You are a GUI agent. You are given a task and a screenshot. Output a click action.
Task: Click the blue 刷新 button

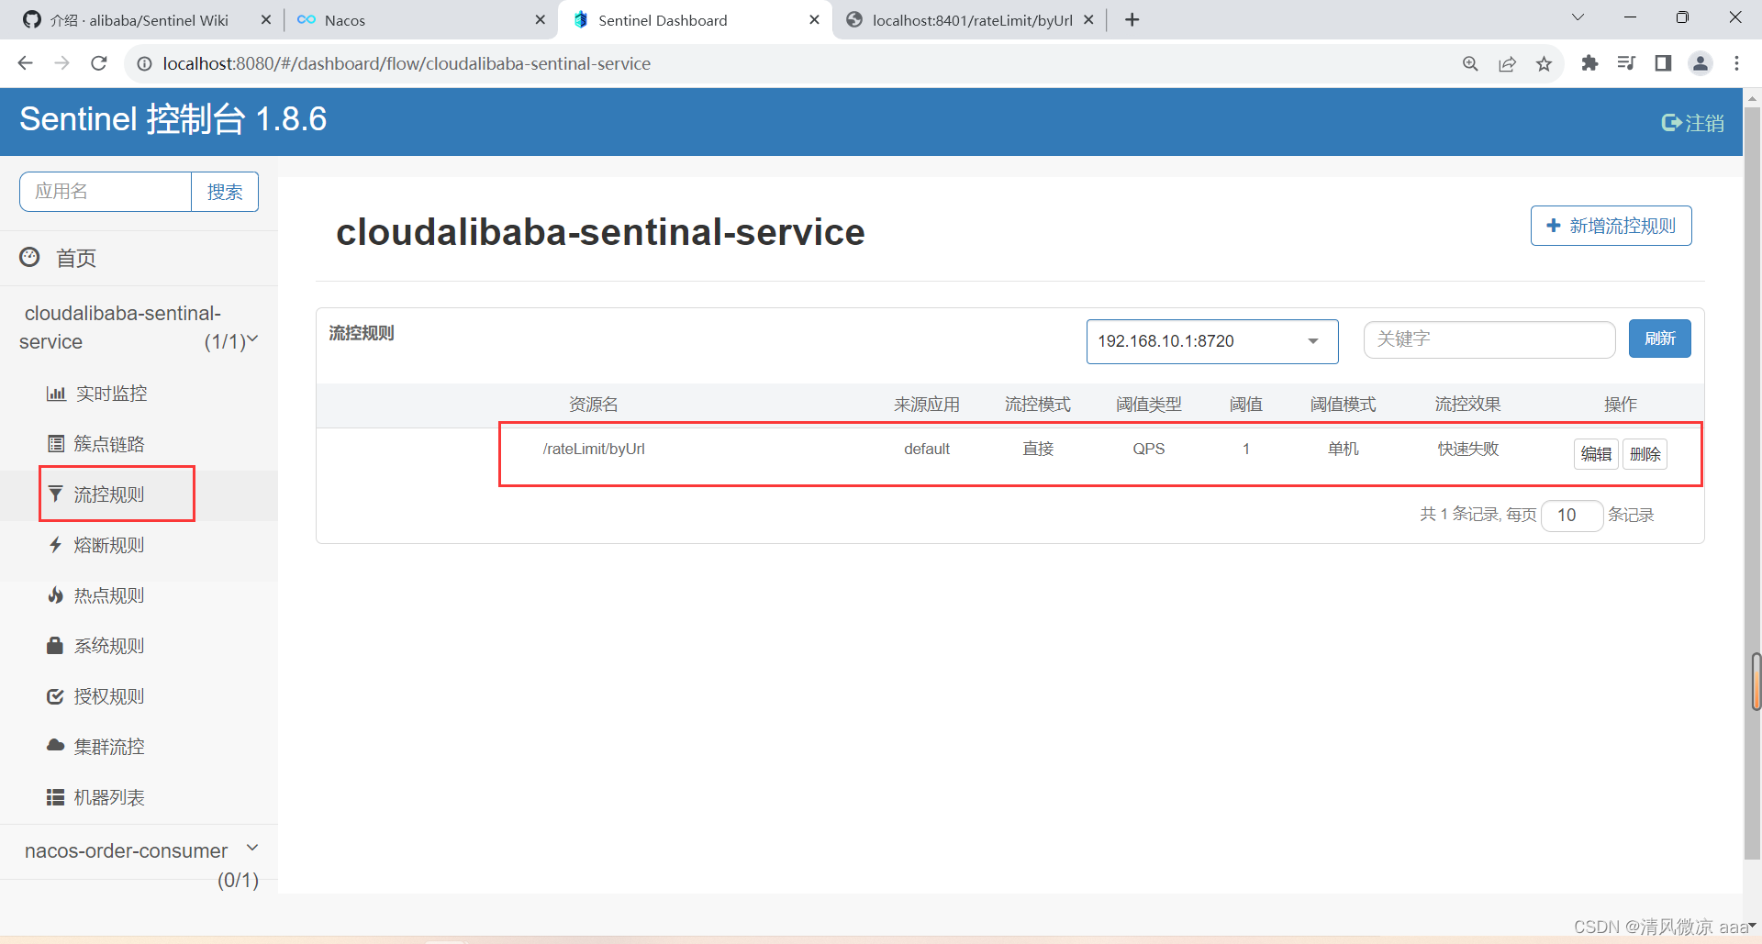(x=1659, y=339)
